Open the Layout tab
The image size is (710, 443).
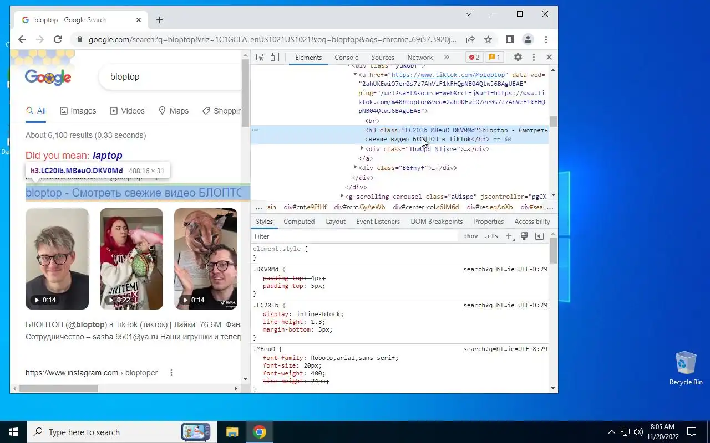[x=336, y=221]
